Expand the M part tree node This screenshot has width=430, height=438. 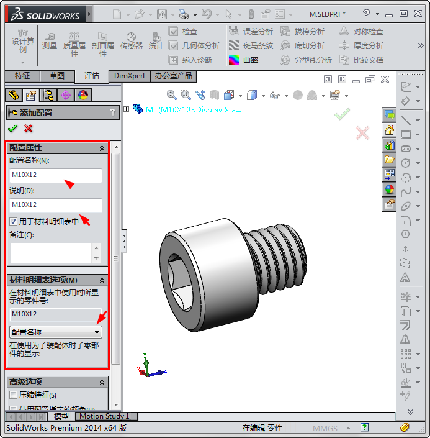(x=127, y=109)
